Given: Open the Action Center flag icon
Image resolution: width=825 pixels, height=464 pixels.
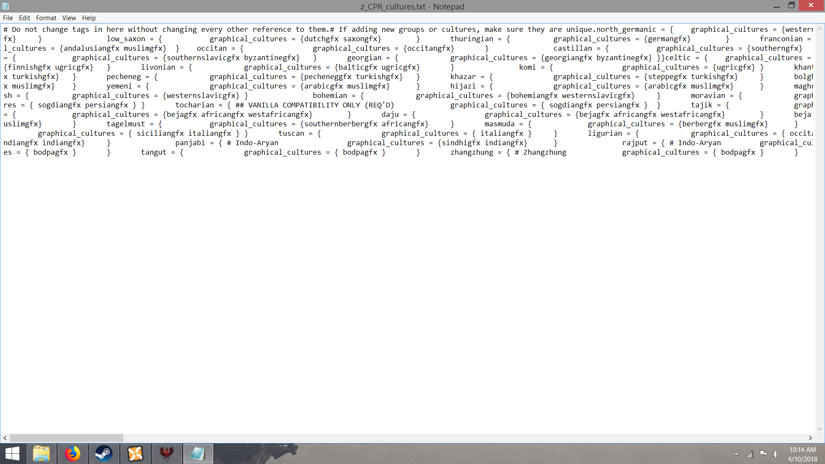Looking at the screenshot, I should click(763, 454).
